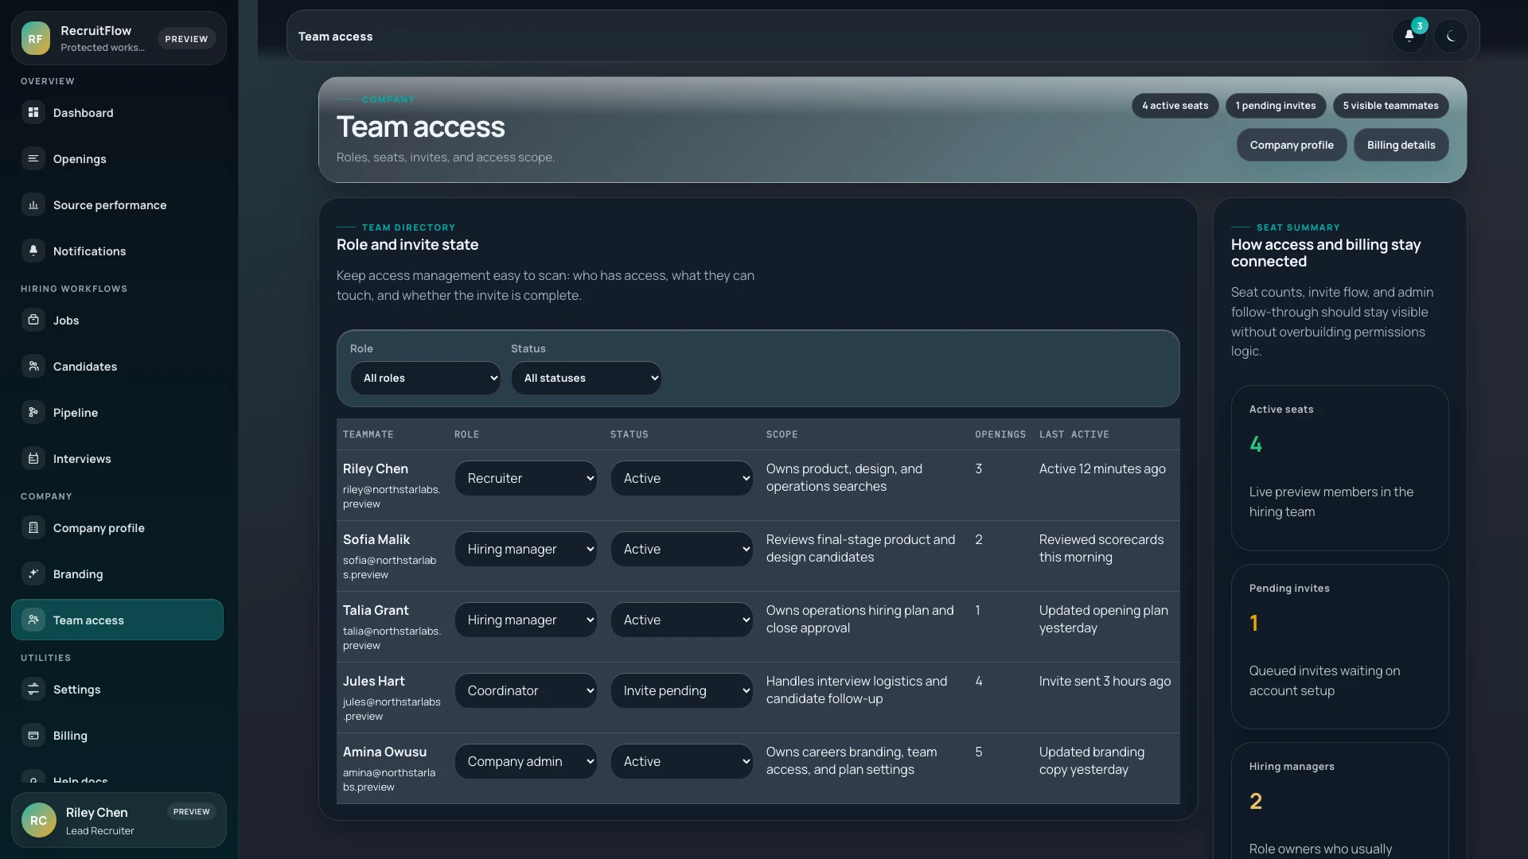Open the Pipeline flow icon
Viewport: 1528px width, 859px height.
[33, 413]
